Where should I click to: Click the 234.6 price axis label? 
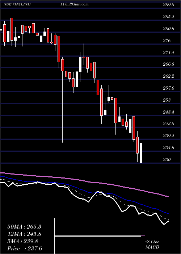click(x=168, y=148)
